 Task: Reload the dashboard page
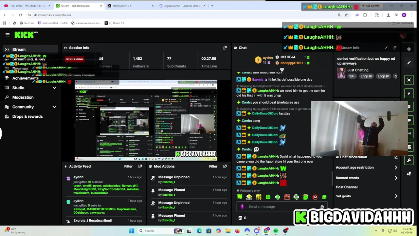click(20, 15)
